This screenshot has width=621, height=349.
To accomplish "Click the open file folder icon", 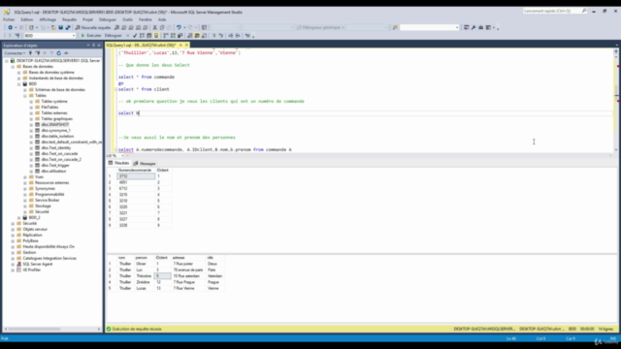I will [x=53, y=28].
